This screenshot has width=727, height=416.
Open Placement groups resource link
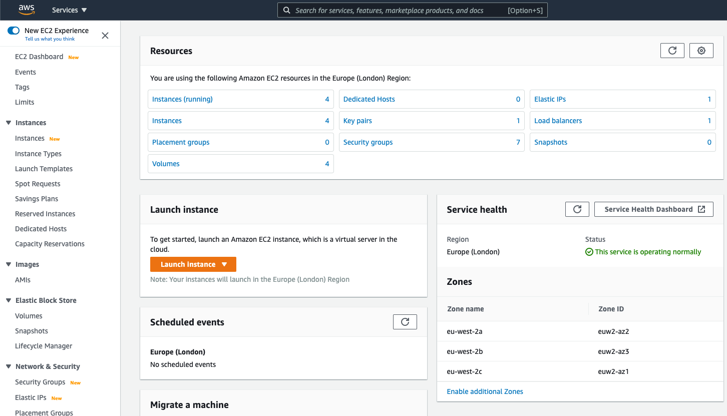(x=181, y=142)
